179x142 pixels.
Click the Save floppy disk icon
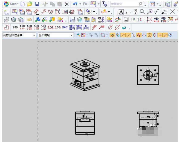[37, 4]
